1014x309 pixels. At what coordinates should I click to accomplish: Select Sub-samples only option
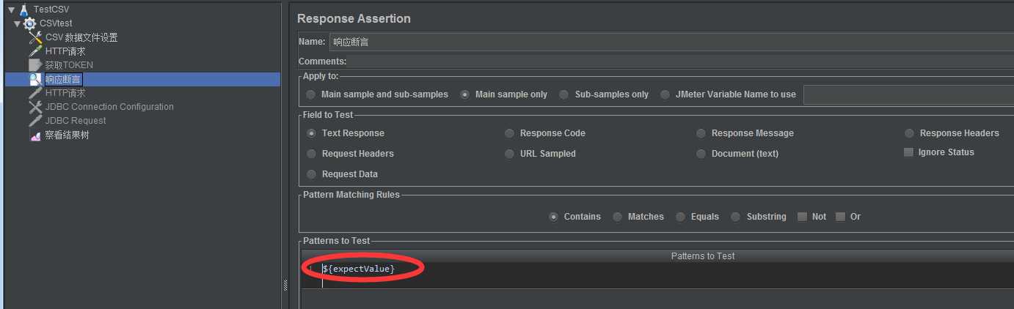pos(563,94)
